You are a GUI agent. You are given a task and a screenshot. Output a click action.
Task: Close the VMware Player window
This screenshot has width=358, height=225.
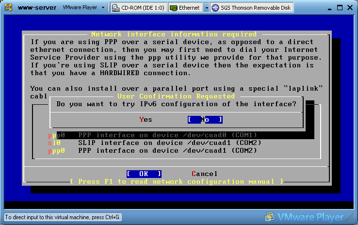(350, 8)
